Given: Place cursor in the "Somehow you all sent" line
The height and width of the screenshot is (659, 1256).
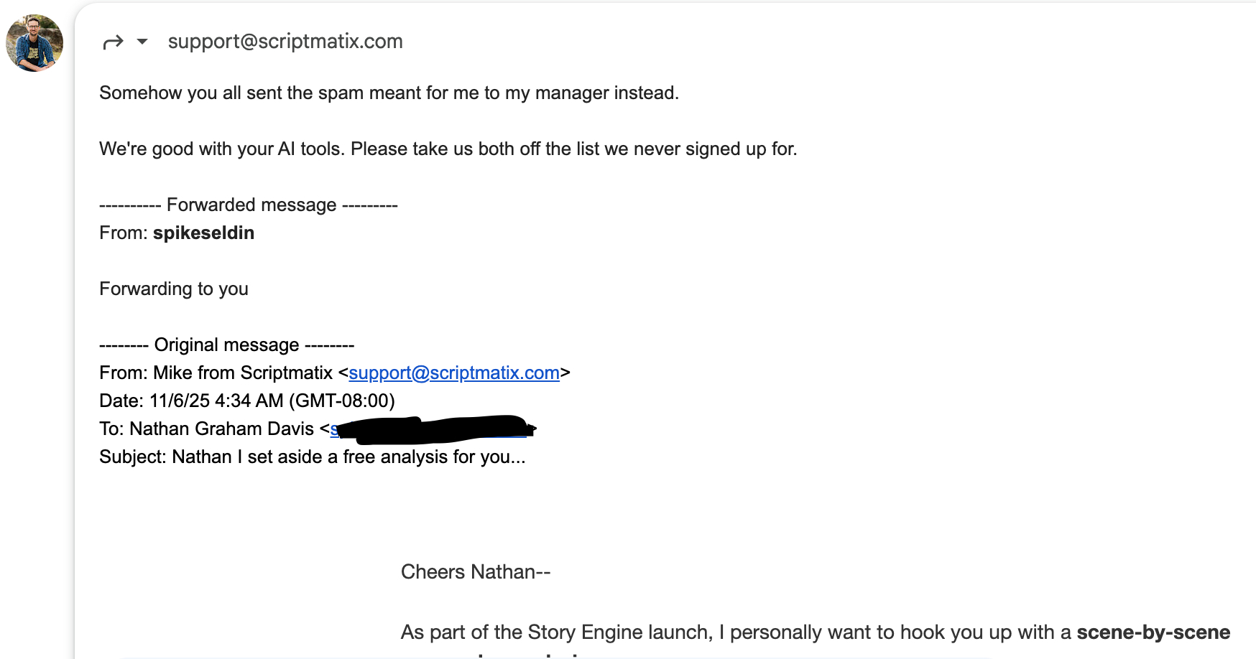Looking at the screenshot, I should pos(389,93).
